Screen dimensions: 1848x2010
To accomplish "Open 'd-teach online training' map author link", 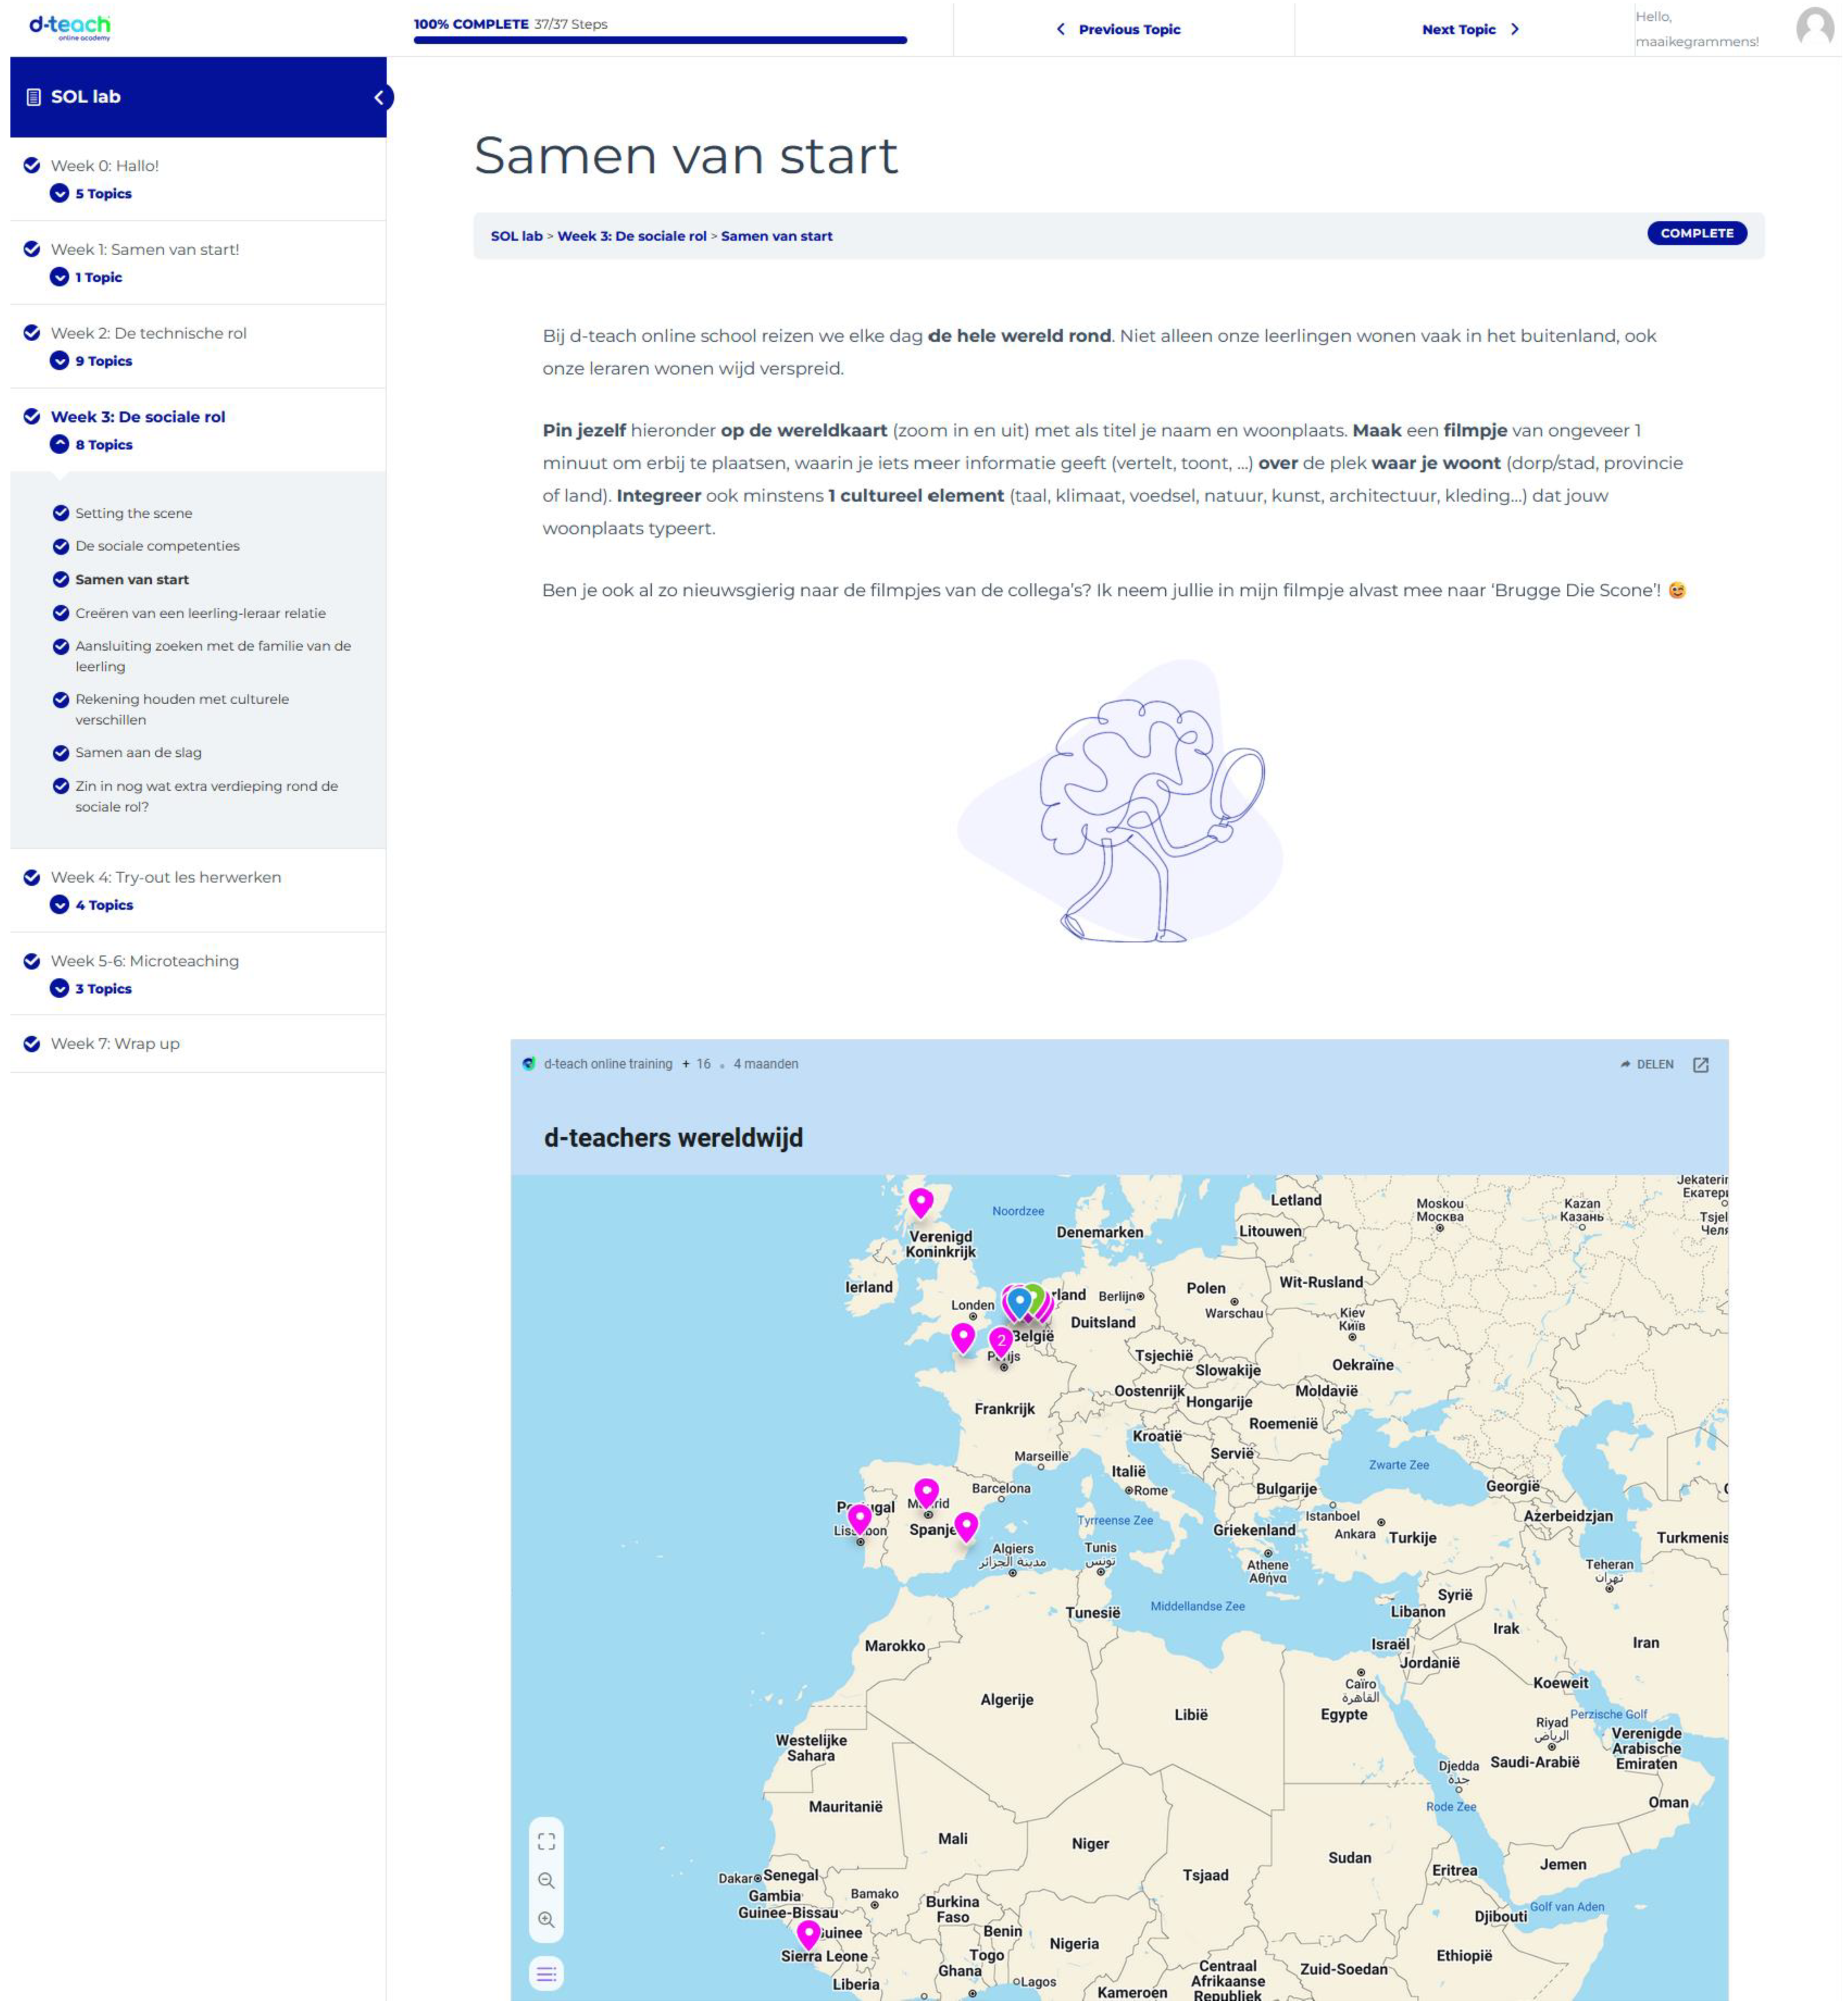I will [608, 1064].
